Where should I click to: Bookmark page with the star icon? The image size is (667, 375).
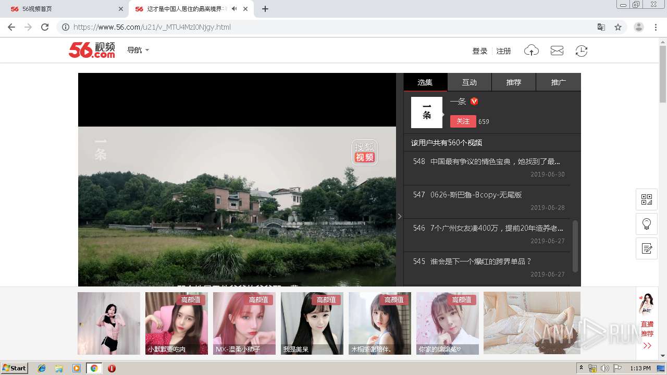(x=618, y=27)
